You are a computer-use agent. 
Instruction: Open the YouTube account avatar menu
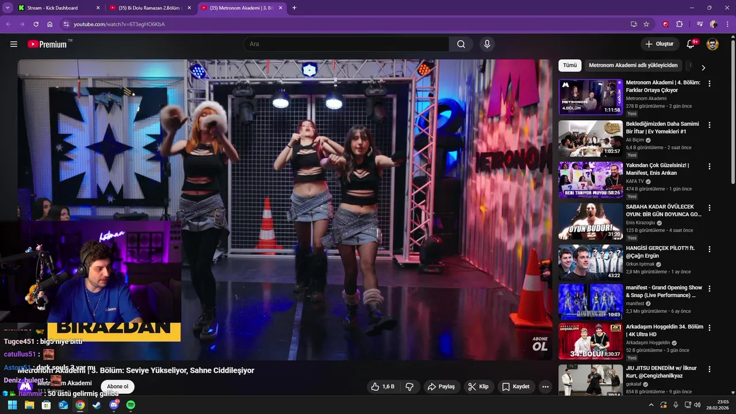tap(712, 44)
